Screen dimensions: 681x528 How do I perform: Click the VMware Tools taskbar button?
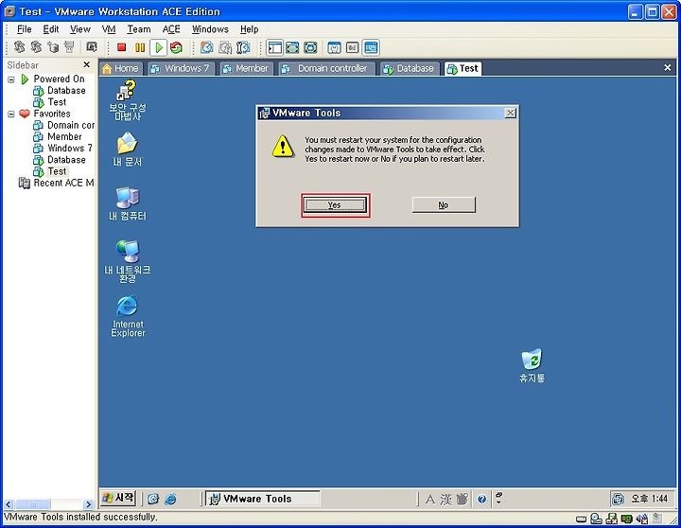click(x=262, y=499)
